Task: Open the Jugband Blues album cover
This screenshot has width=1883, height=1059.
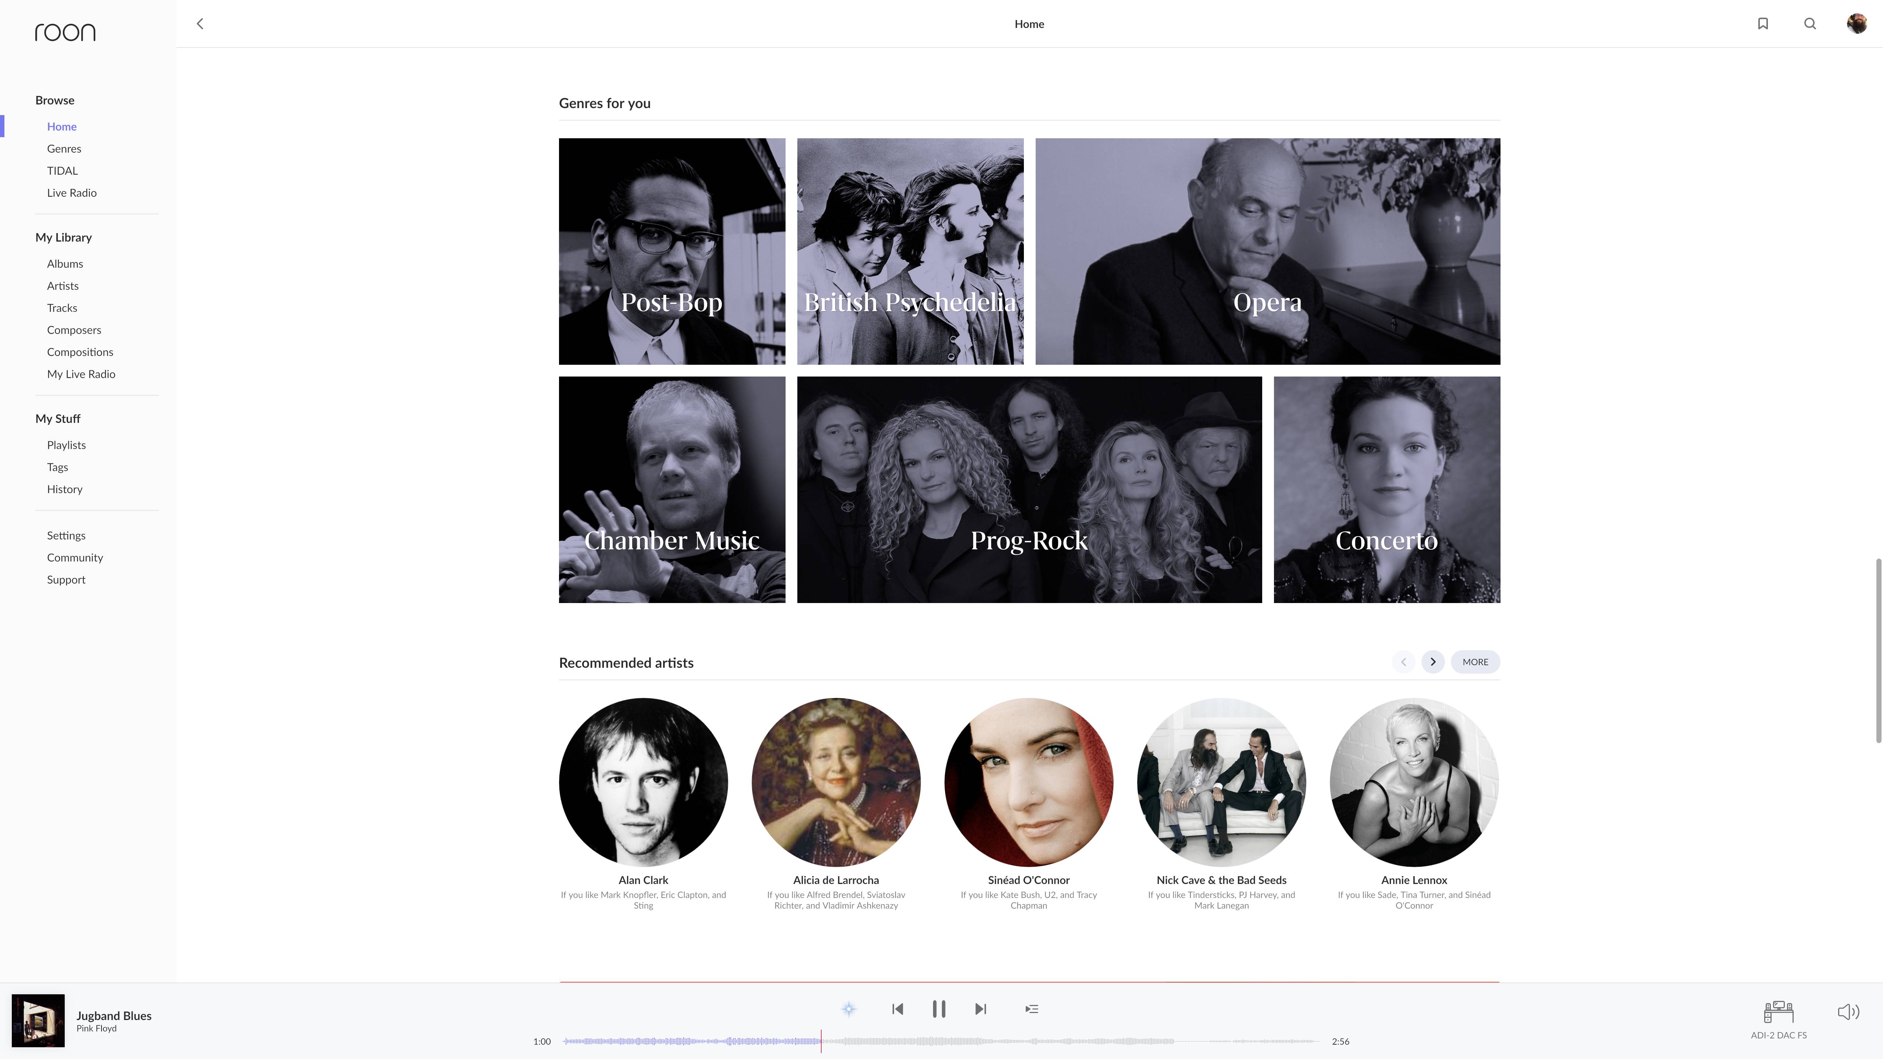Action: pyautogui.click(x=38, y=1020)
